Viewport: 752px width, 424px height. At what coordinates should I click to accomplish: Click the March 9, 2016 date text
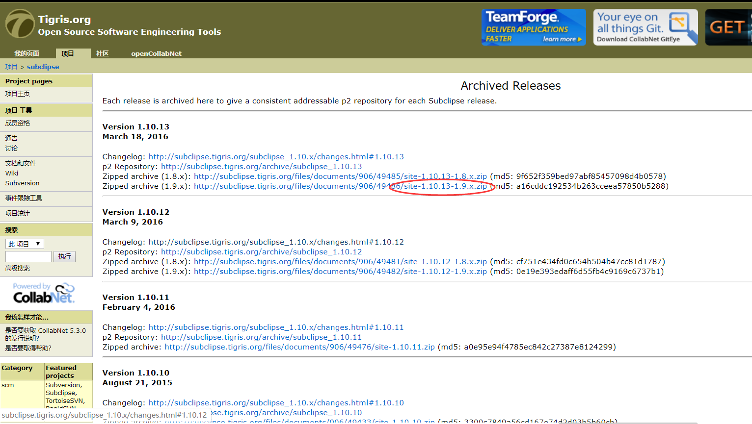point(133,222)
